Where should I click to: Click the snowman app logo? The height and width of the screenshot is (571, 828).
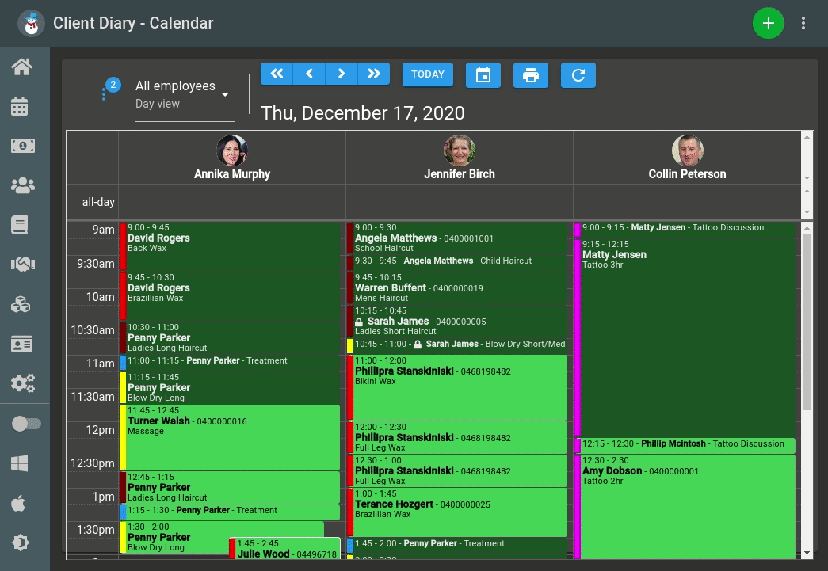[31, 23]
